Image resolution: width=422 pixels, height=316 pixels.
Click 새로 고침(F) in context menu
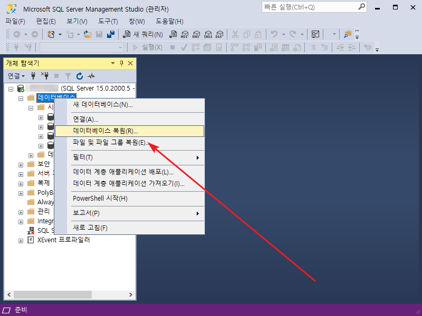coord(129,228)
